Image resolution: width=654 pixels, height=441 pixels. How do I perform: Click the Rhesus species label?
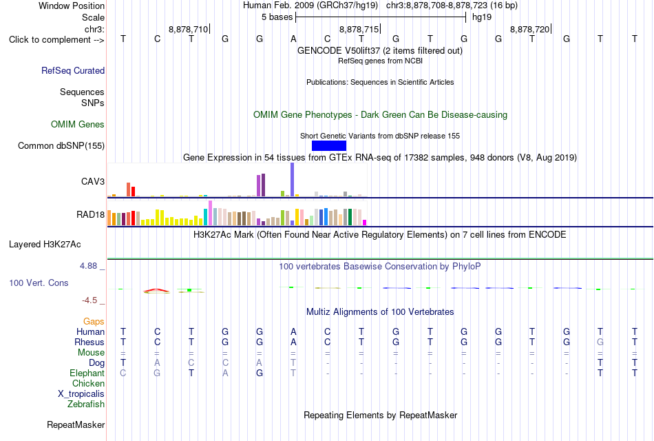pyautogui.click(x=89, y=342)
